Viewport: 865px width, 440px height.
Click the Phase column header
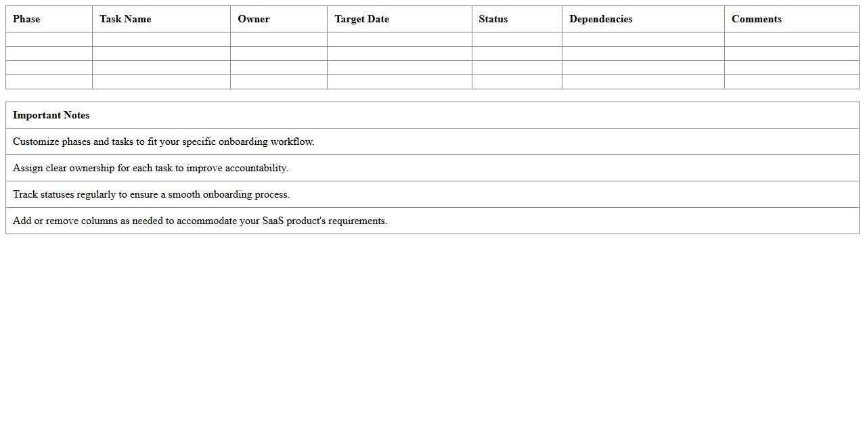[26, 19]
